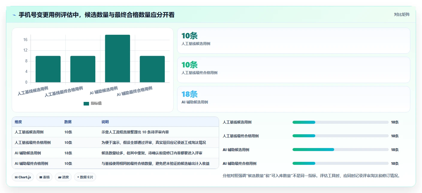Click the 人工基线候选用例 bar in chart
This screenshot has width=422, height=193.
(48, 69)
